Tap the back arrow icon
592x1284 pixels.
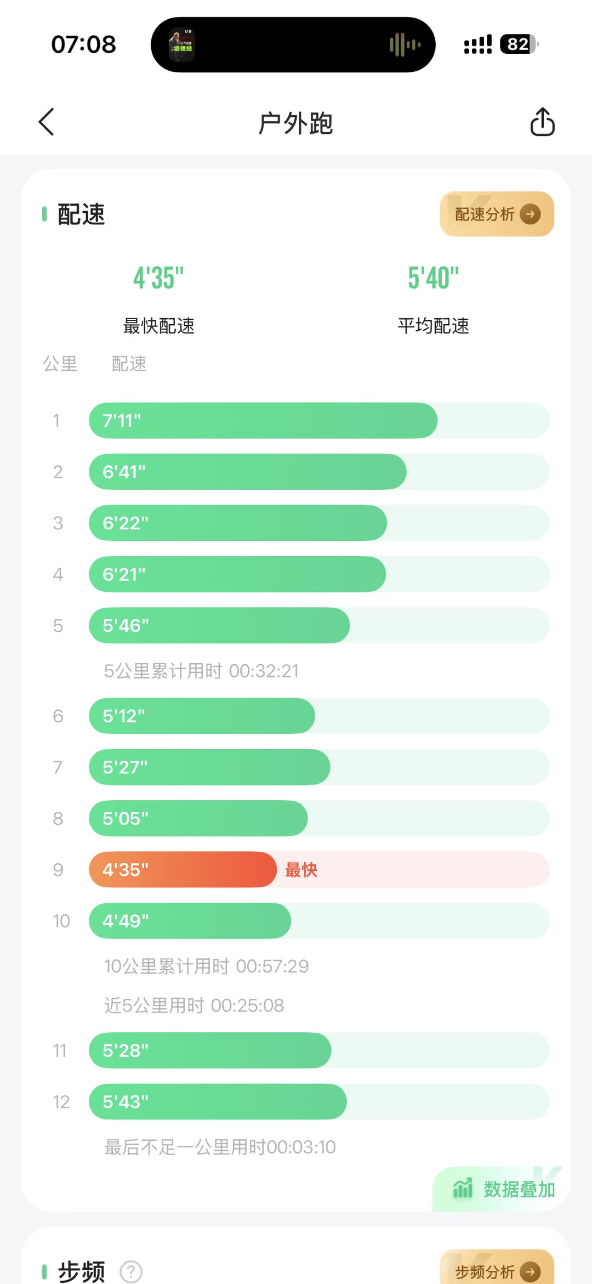47,122
